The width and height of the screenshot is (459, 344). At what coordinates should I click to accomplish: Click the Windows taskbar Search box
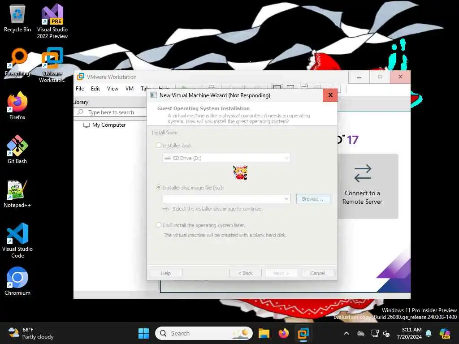pos(204,333)
